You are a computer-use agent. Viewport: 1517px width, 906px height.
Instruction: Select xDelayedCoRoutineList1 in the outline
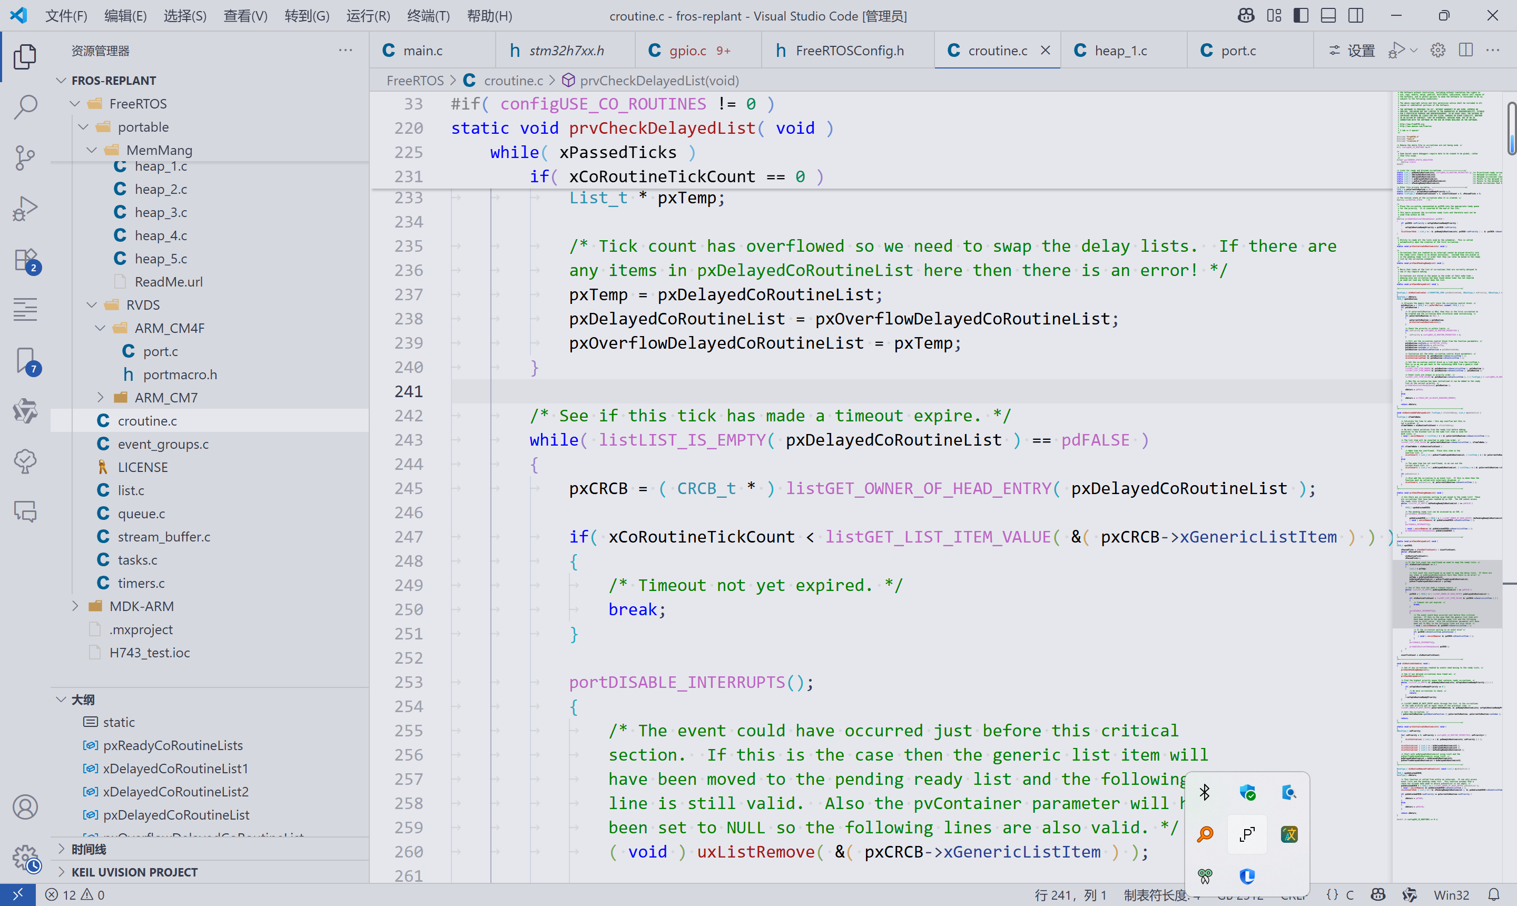(175, 768)
